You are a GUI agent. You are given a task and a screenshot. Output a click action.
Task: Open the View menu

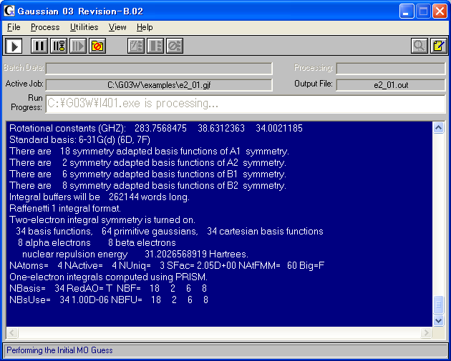point(117,27)
